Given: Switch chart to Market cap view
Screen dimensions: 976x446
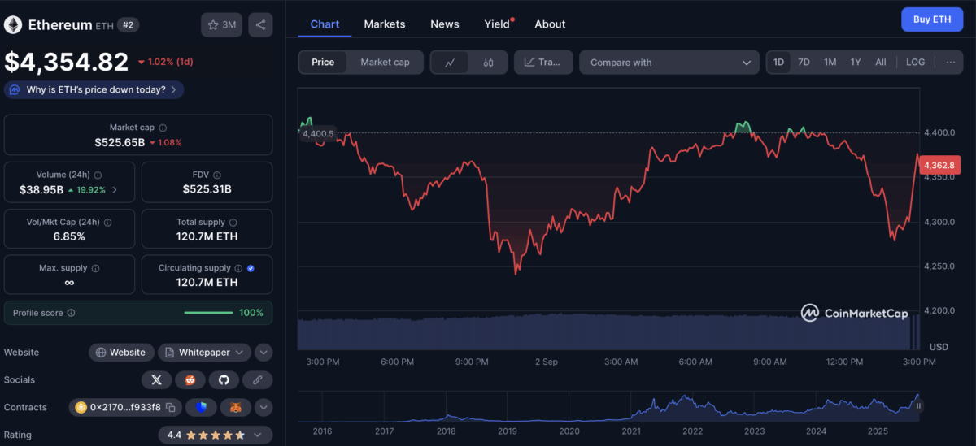Looking at the screenshot, I should point(385,63).
